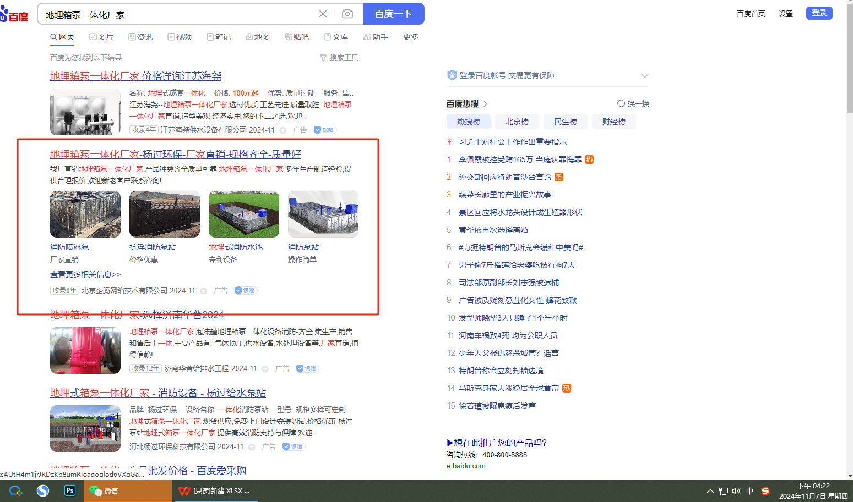Click the Baidu logo
Screen dimensions: 853x502
pyautogui.click(x=15, y=14)
